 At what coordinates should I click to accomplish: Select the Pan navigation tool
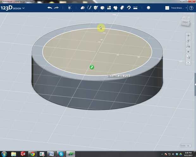pyautogui.click(x=188, y=35)
